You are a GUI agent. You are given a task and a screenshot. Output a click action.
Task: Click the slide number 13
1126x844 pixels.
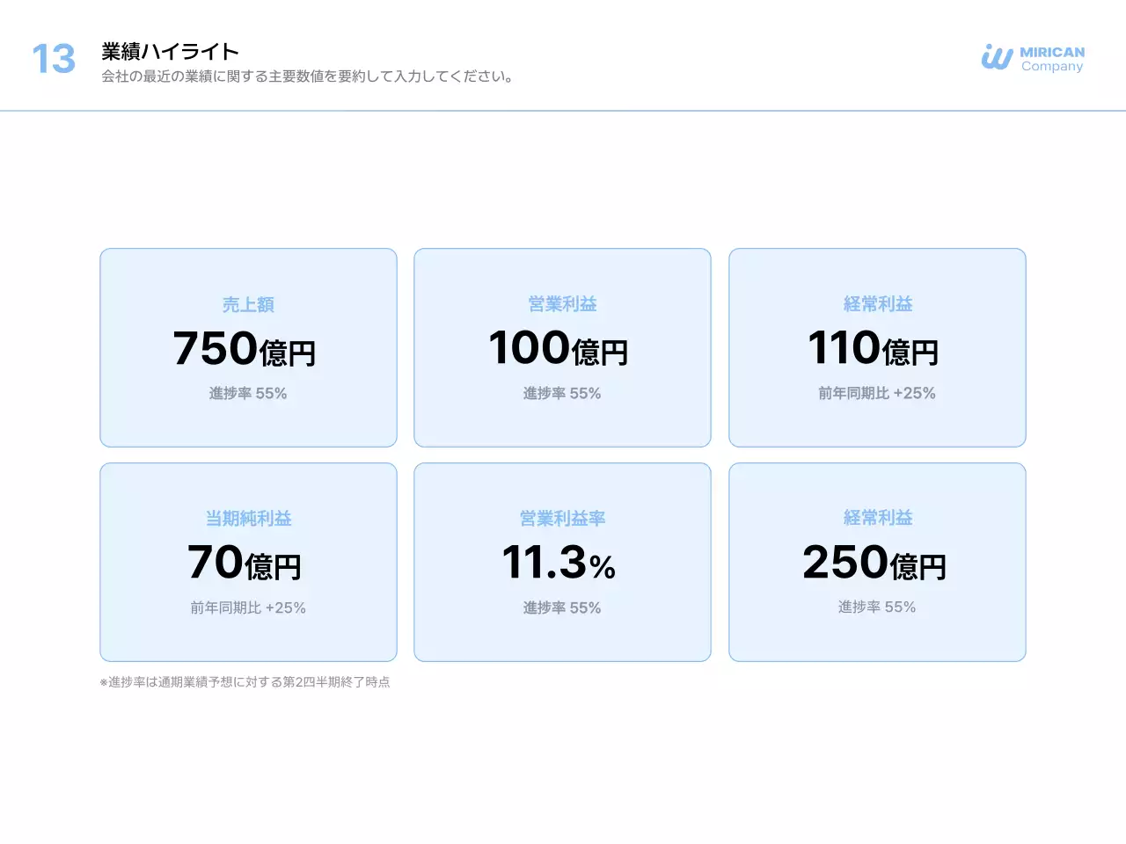click(54, 60)
